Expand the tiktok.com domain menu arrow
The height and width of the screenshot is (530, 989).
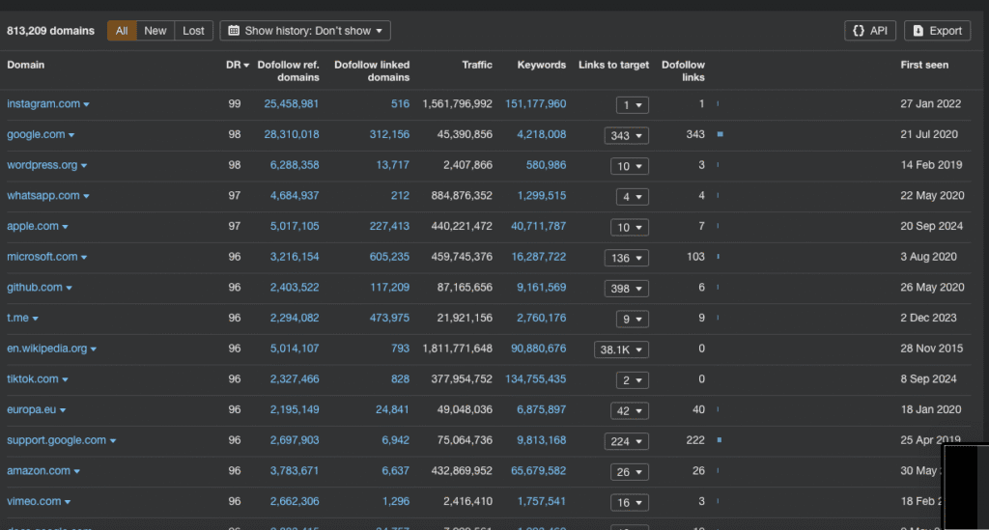(64, 380)
